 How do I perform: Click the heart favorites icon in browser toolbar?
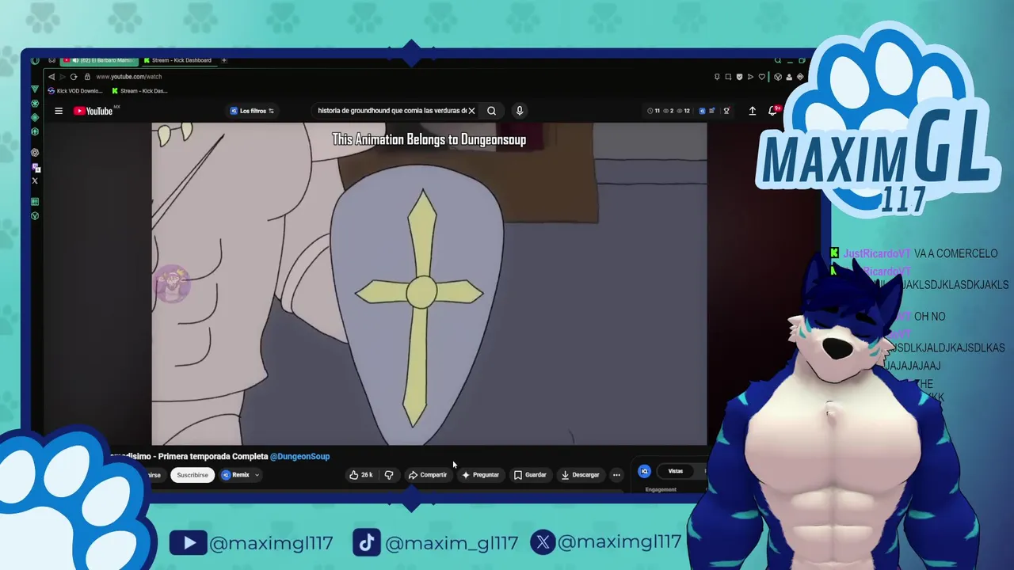tap(762, 77)
